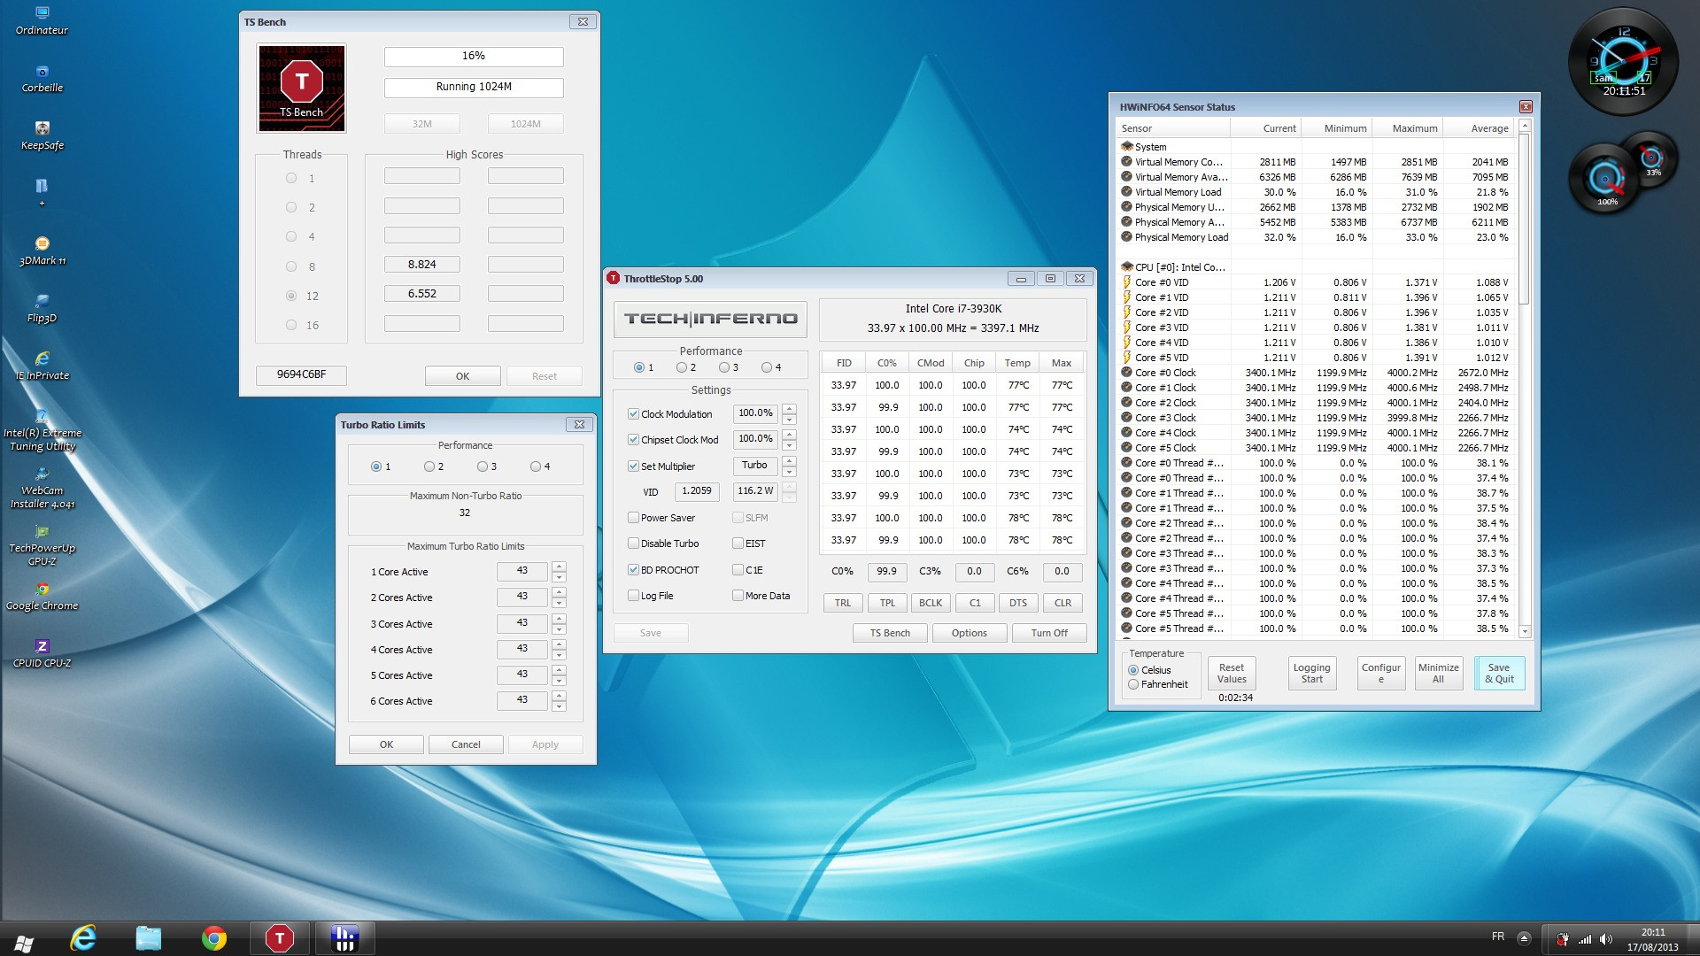Click the HWiNFO64 vertical scrollbar
Image resolution: width=1700 pixels, height=956 pixels.
[1525, 379]
